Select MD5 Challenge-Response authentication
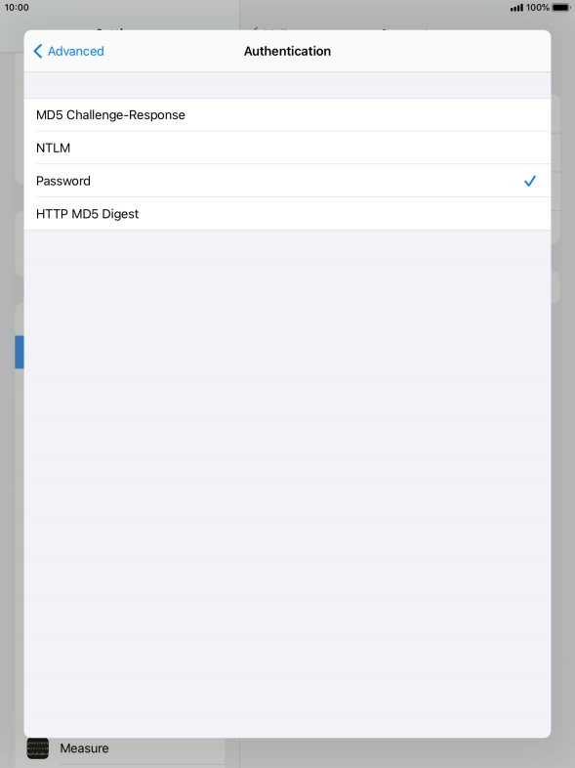Viewport: 575px width, 768px height. coord(287,114)
